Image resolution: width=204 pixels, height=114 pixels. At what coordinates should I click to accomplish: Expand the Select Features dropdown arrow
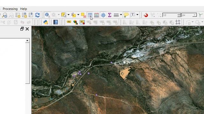click(69, 15)
